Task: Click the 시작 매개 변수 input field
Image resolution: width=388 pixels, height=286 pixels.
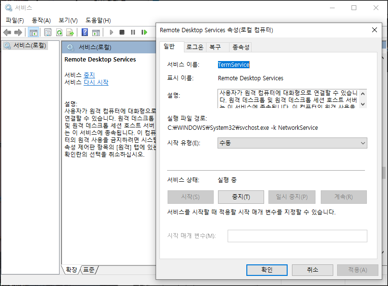Action: [297, 236]
